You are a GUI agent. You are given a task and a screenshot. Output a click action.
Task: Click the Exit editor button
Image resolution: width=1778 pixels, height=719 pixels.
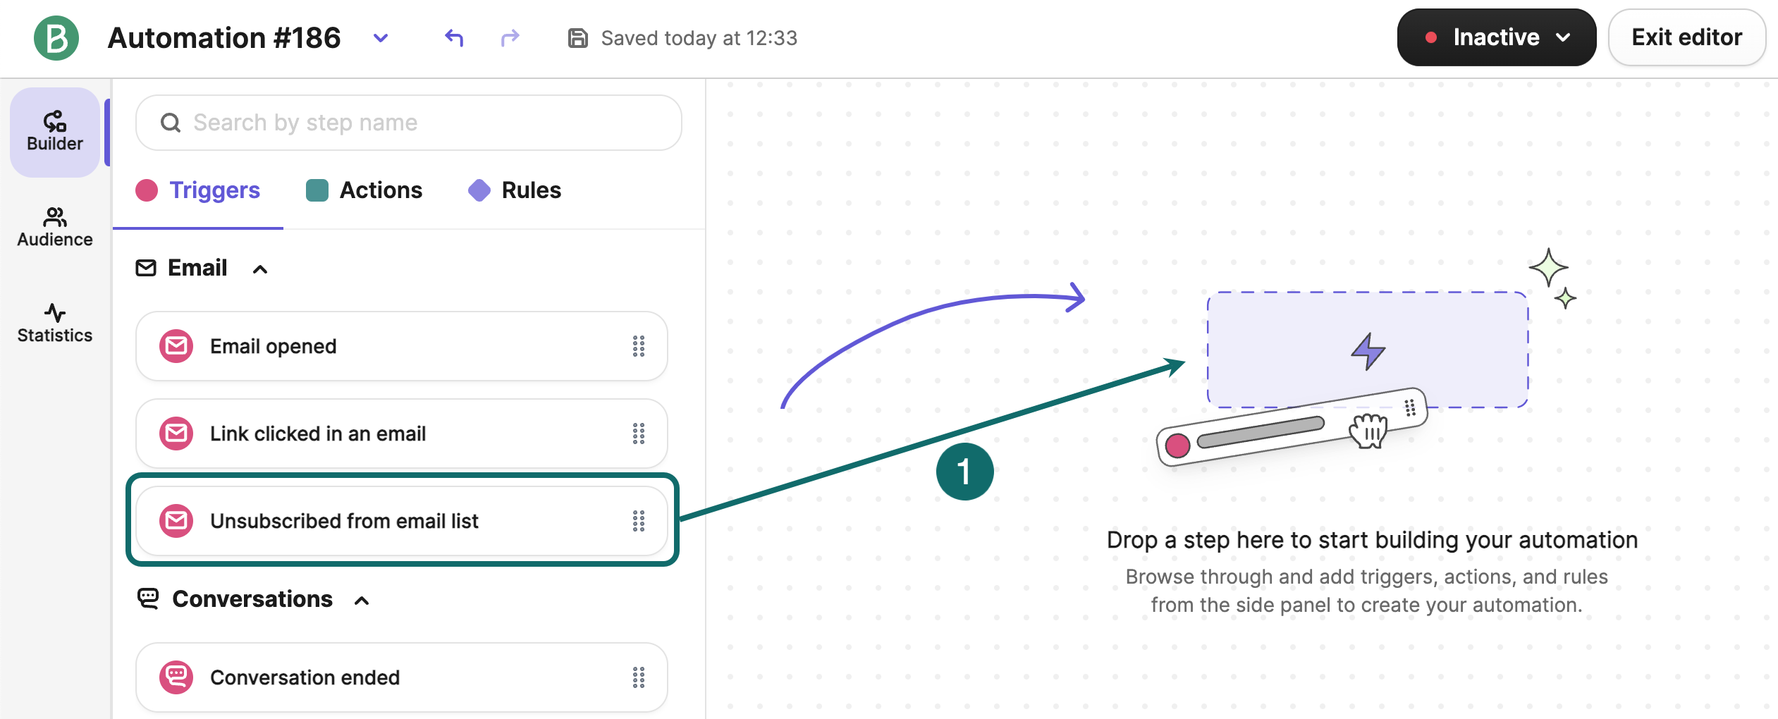[1686, 37]
